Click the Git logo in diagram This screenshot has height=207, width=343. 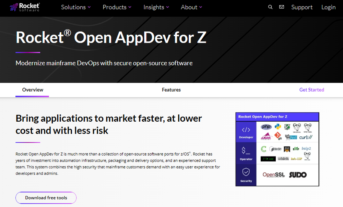278,136
